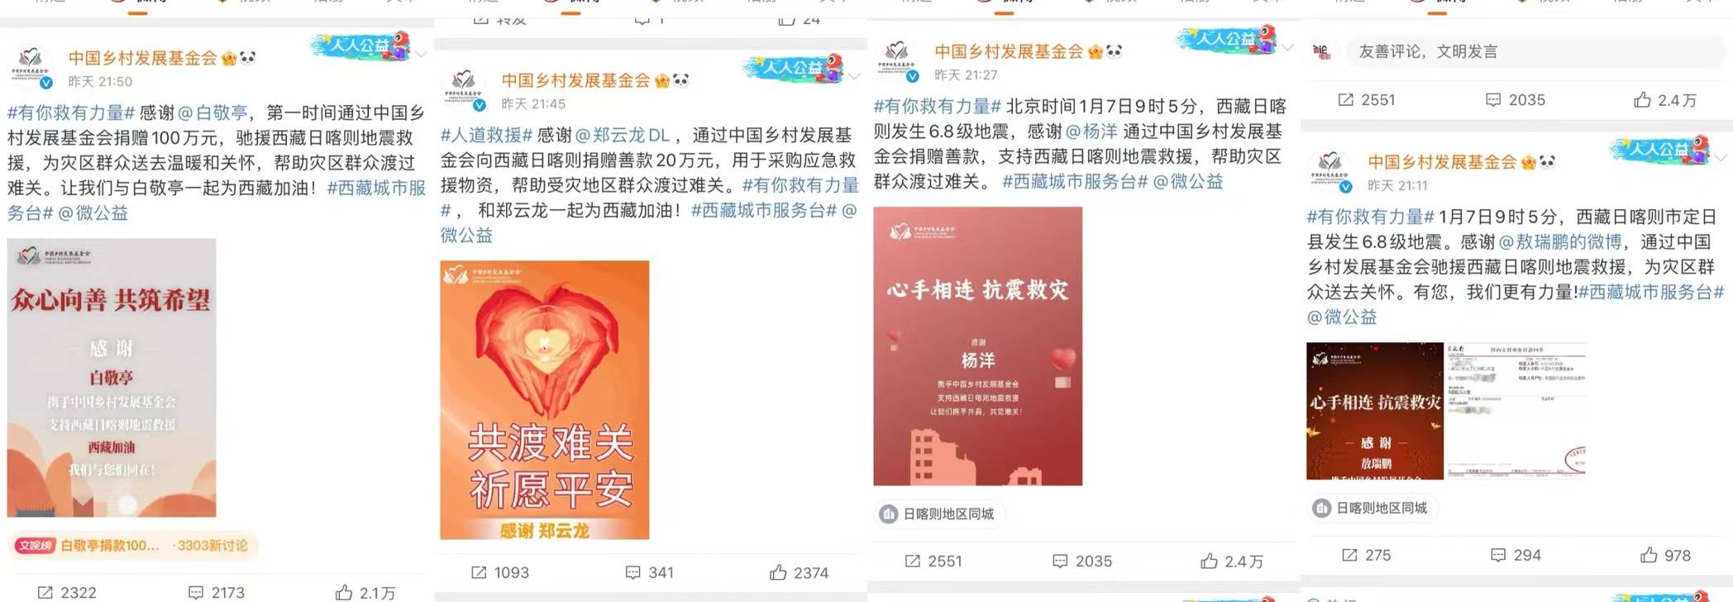
Task: Open comments on the 白敬亭 post
Action: (x=217, y=592)
